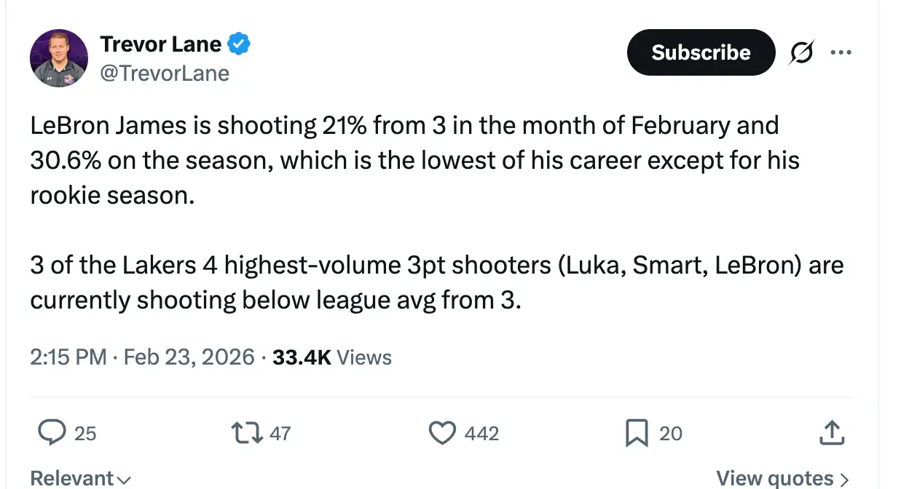Click the 2:15 PM Feb 23 timestamp
The height and width of the screenshot is (489, 909).
(142, 357)
